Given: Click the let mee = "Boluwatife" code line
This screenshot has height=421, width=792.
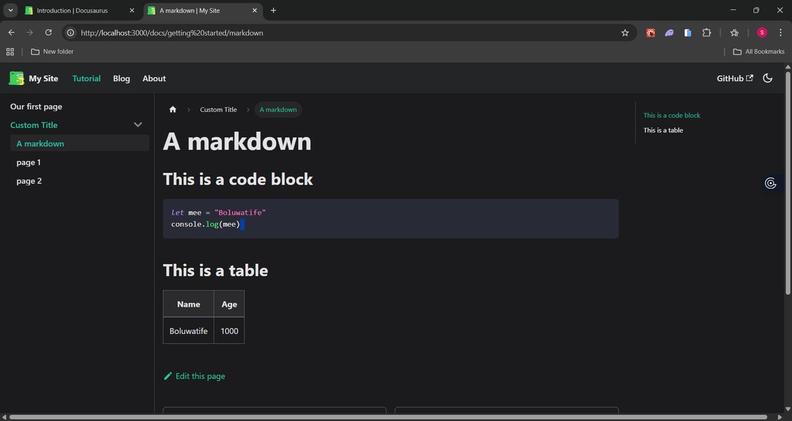Looking at the screenshot, I should (x=218, y=212).
